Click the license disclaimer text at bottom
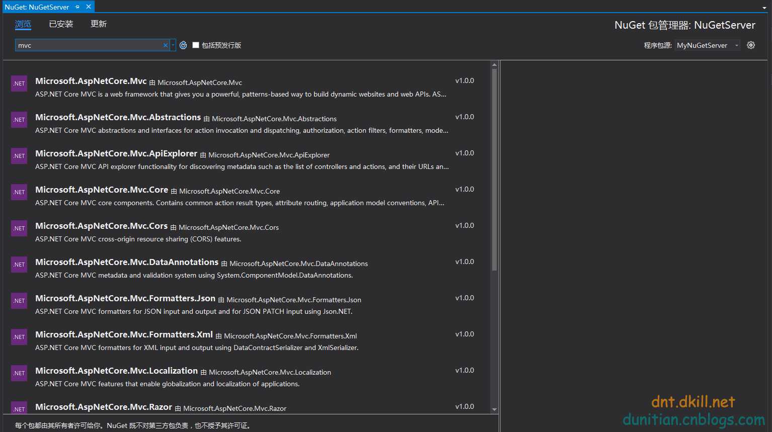Viewport: 772px width, 432px height. 133,425
